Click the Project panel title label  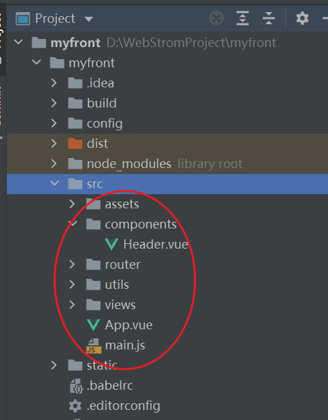coord(55,19)
